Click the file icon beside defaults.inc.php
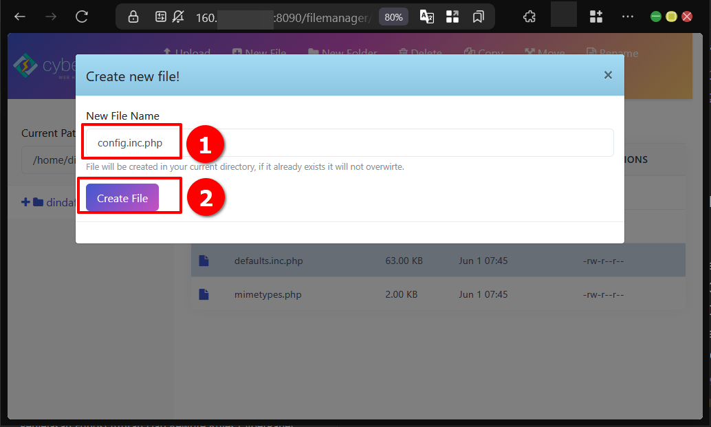This screenshot has width=711, height=427. pyautogui.click(x=203, y=261)
